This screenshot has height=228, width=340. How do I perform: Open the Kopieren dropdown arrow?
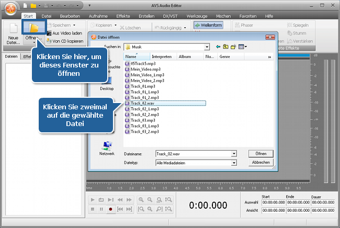[116, 25]
